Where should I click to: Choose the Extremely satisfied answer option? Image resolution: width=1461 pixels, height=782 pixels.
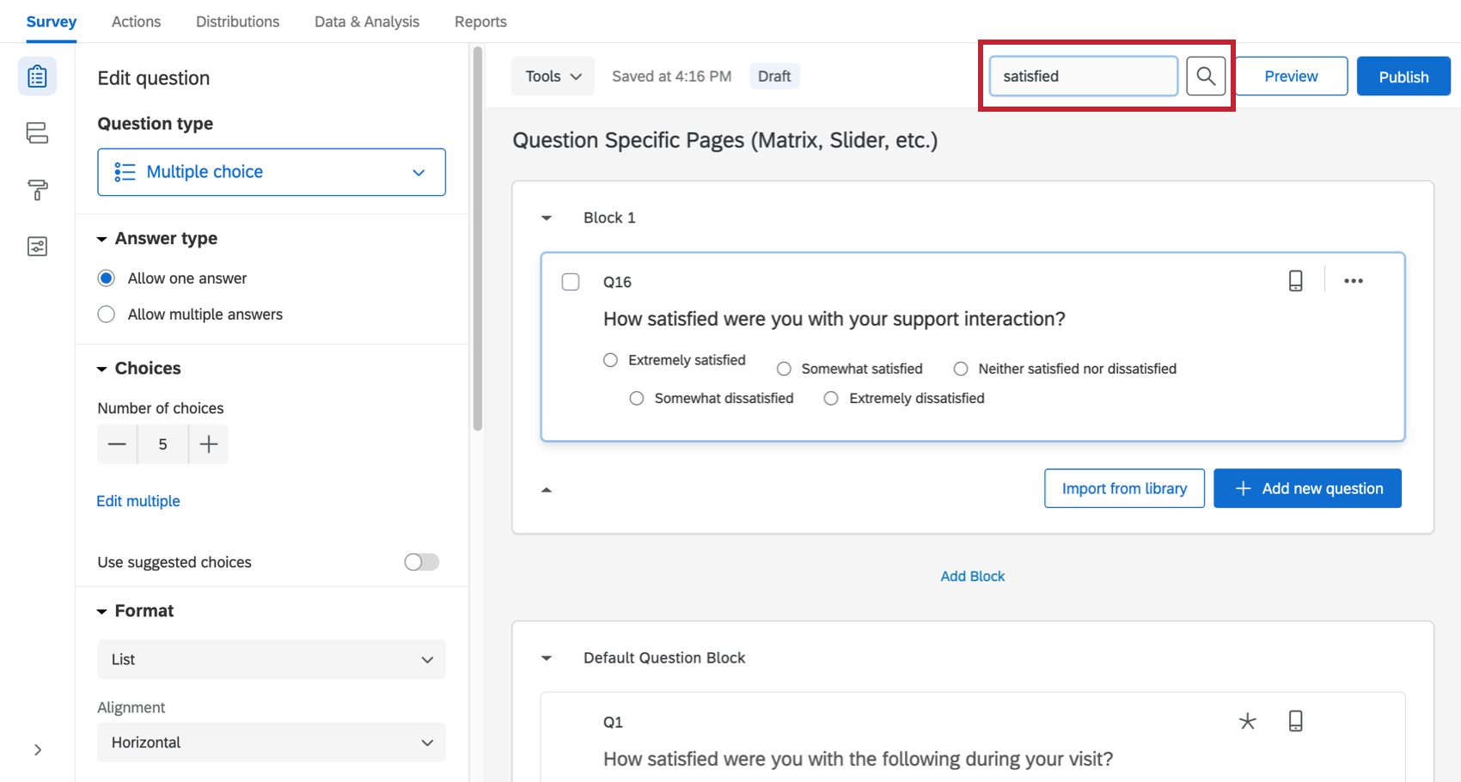[610, 360]
